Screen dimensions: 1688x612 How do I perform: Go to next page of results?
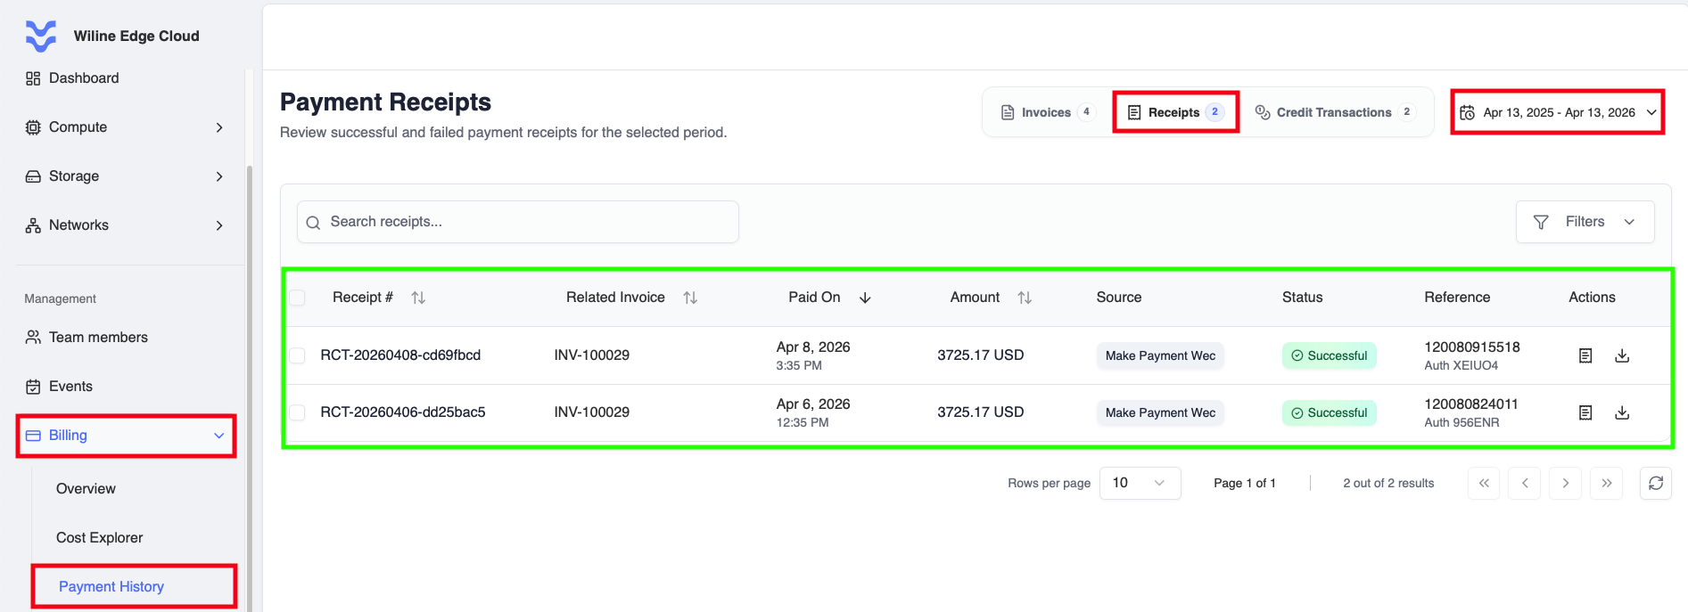1566,483
